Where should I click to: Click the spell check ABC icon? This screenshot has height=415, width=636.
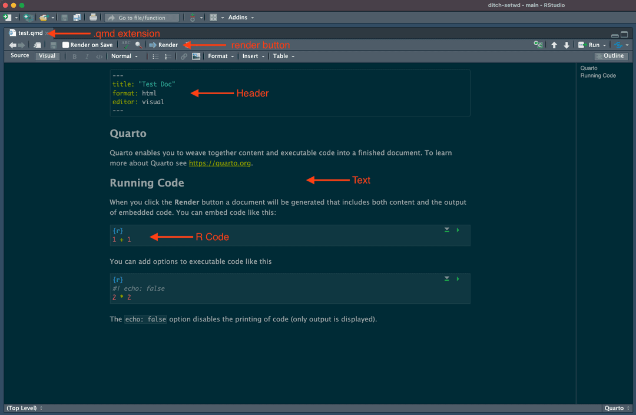click(125, 45)
